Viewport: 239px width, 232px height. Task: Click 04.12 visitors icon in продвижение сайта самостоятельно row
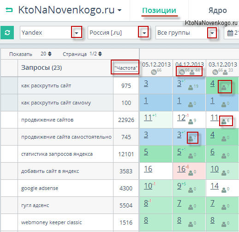[x=191, y=139]
